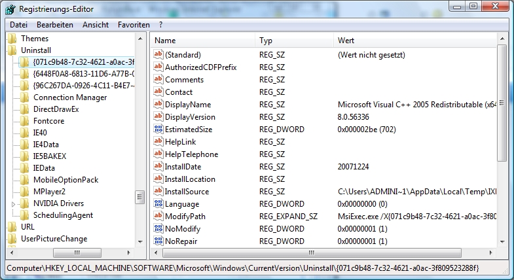
Task: Click the Fontcore folder icon
Action: tap(25, 121)
